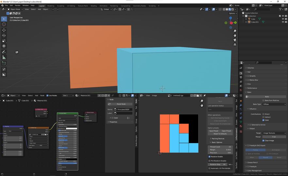Open Image menu in image editor
This screenshot has height=176, width=288.
click(154, 95)
